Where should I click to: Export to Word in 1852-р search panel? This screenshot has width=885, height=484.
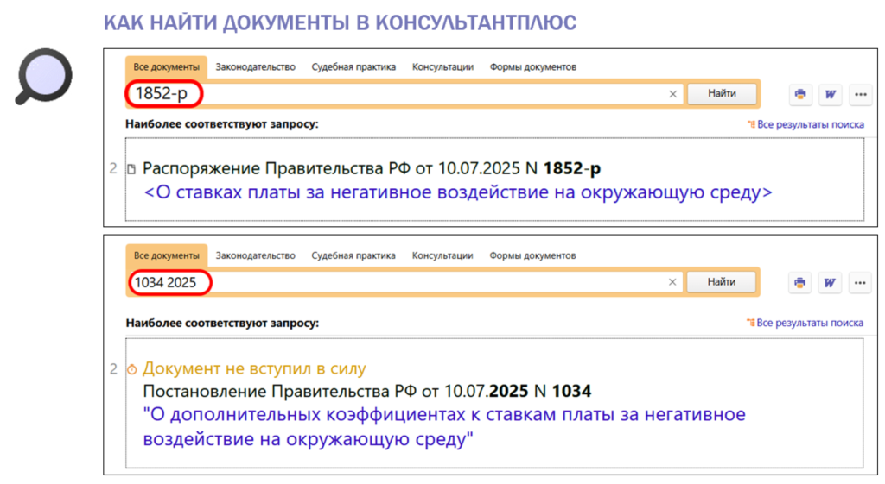click(830, 94)
